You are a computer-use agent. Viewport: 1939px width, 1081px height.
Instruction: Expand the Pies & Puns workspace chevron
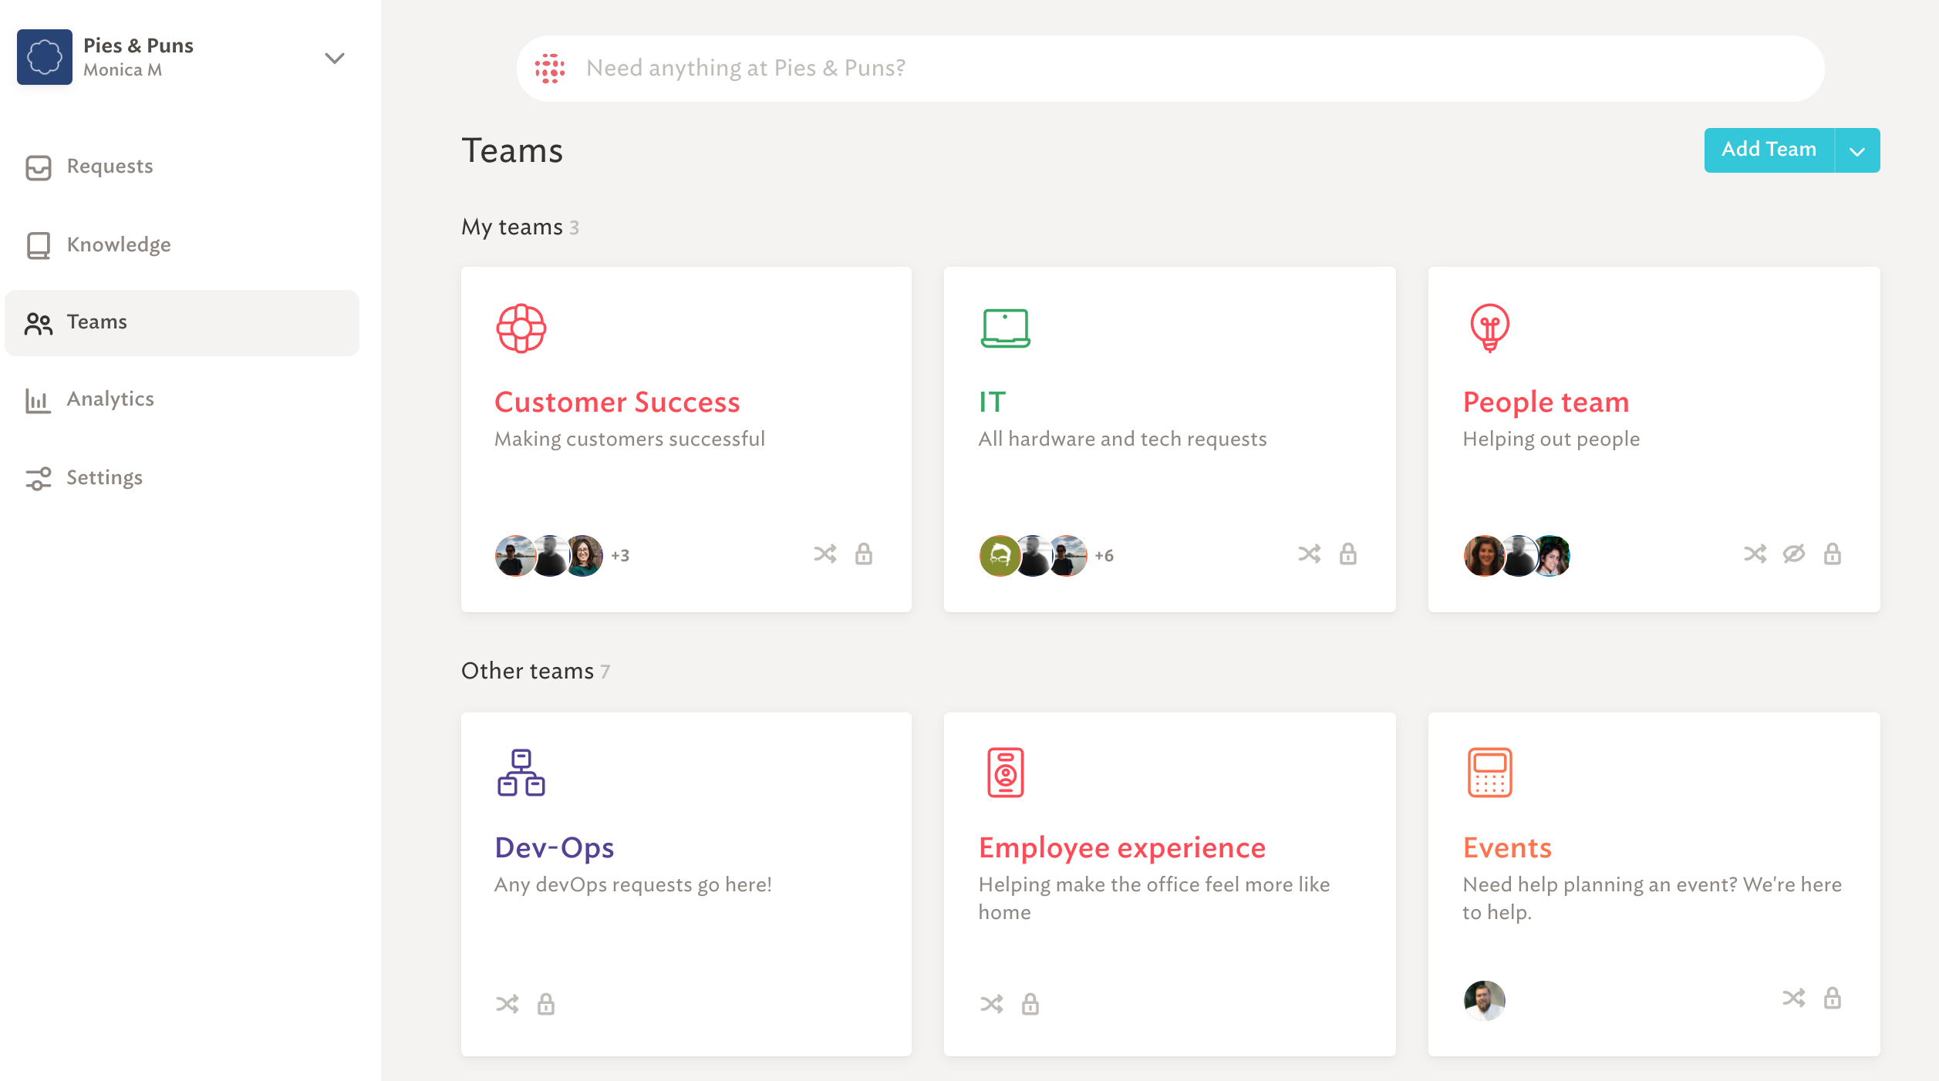(334, 58)
